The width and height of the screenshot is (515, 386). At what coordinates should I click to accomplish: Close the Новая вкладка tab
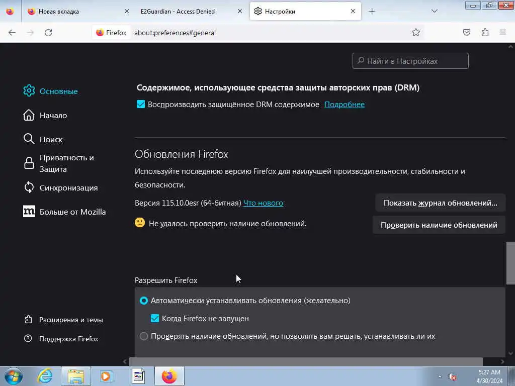[x=126, y=11]
